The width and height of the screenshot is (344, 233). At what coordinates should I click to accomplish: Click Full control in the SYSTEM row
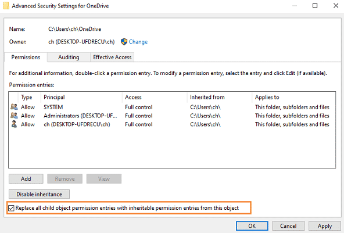139,107
